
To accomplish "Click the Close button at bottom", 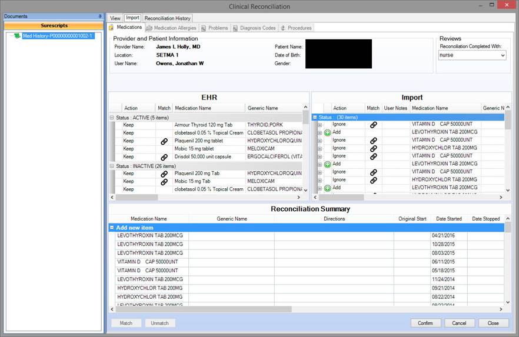I will [493, 323].
